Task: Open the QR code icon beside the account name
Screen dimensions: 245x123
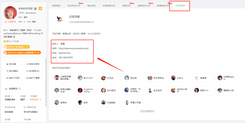Action: pos(35,8)
